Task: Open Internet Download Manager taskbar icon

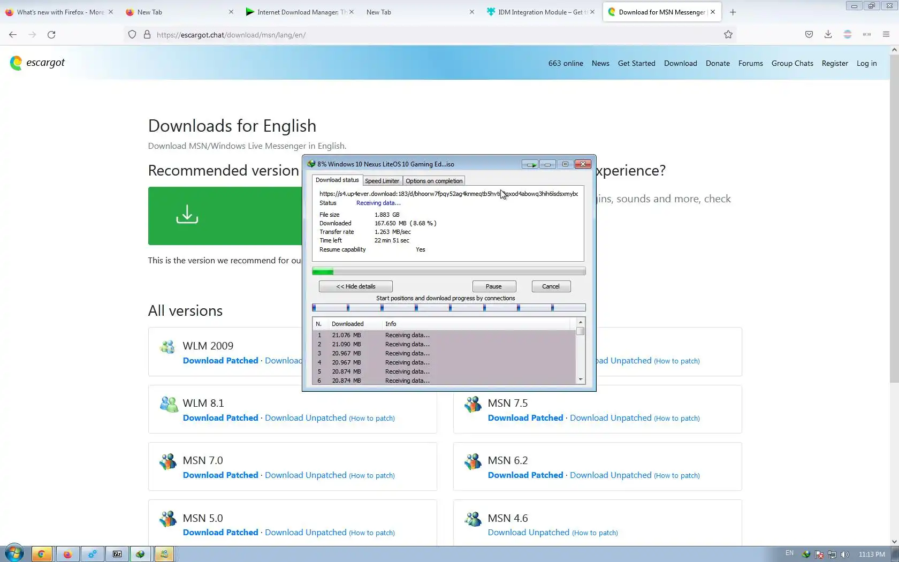Action: pyautogui.click(x=141, y=554)
